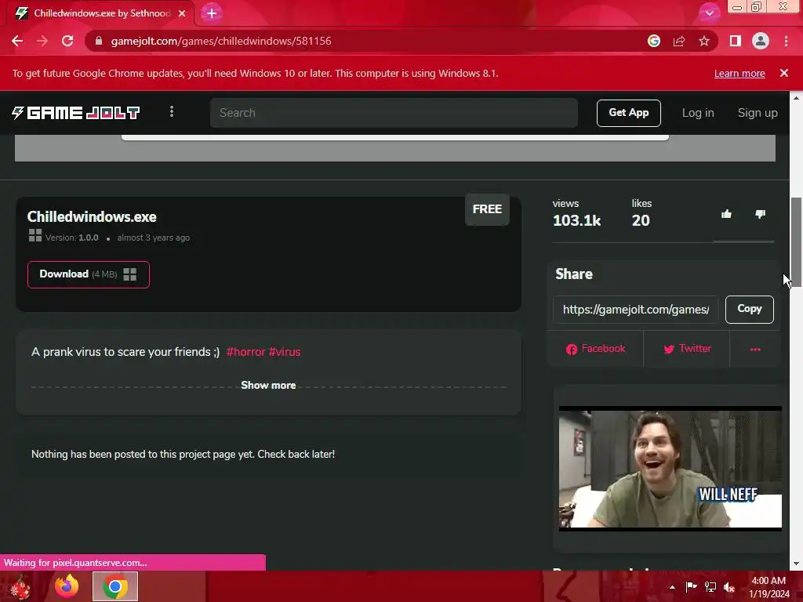Share the game on Facebook
This screenshot has width=803, height=602.
pyautogui.click(x=595, y=349)
